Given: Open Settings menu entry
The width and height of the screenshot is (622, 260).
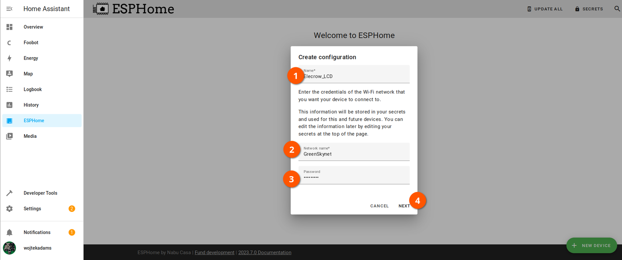Looking at the screenshot, I should click(42, 209).
